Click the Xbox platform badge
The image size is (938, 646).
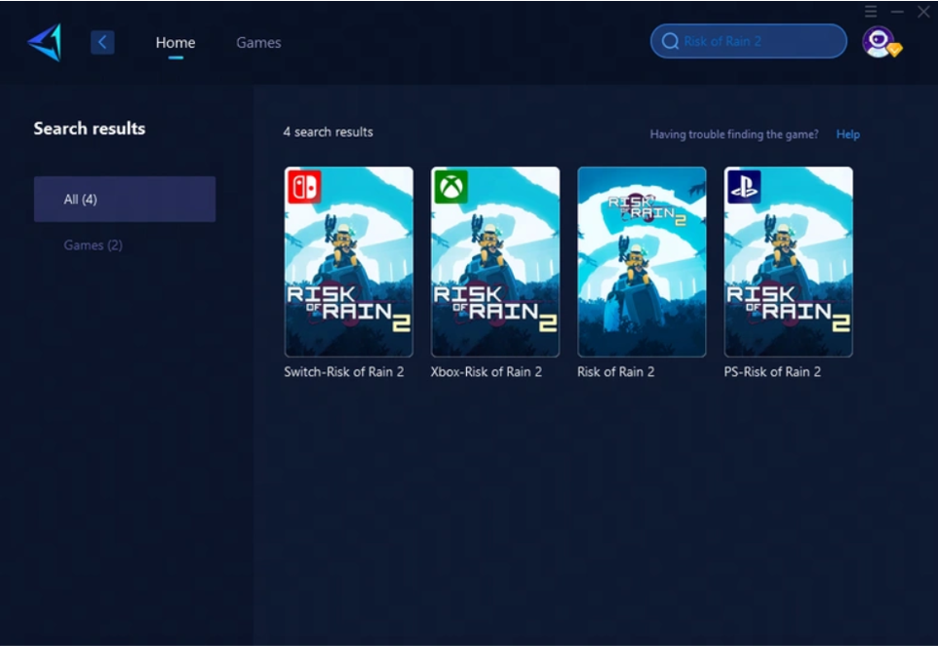pos(451,187)
